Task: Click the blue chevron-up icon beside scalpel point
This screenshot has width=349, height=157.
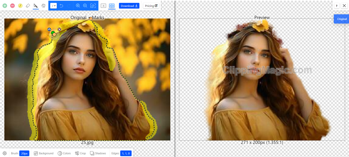Action: click(x=49, y=29)
